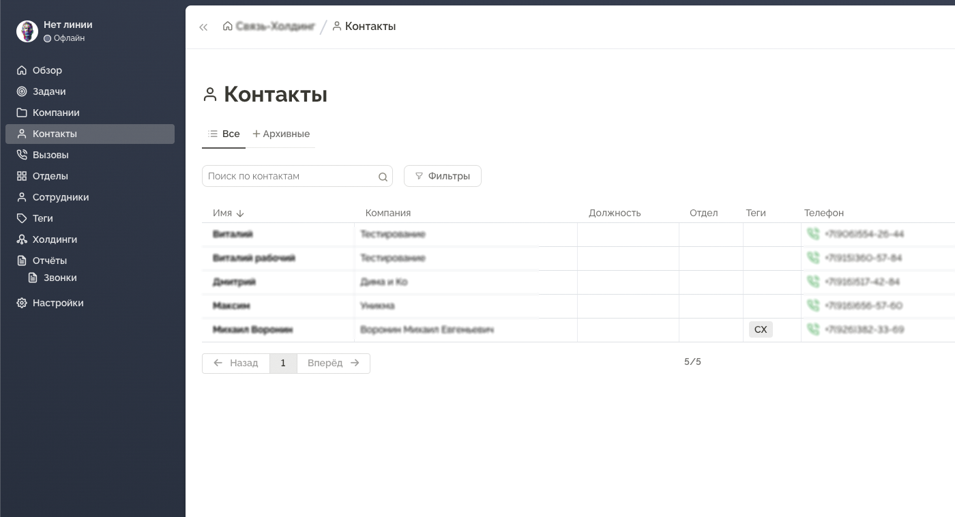Screen dimensions: 955x517
Task: Select the Сотрудники people icon
Action: (x=21, y=197)
